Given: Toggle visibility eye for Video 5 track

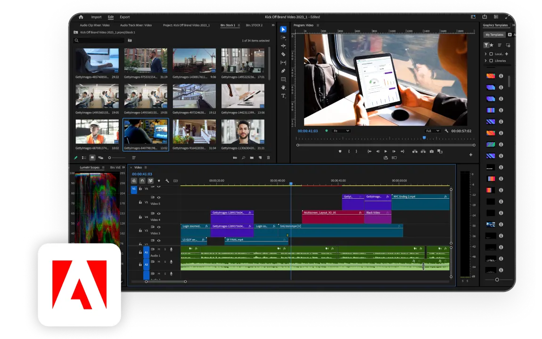Looking at the screenshot, I should pyautogui.click(x=159, y=197).
